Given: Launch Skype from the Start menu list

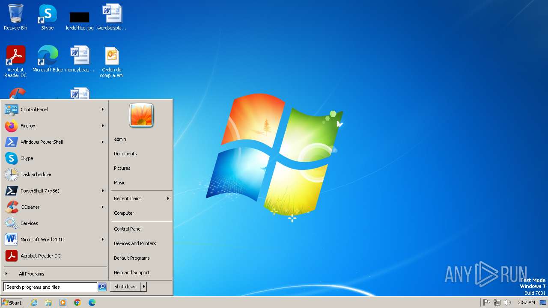Looking at the screenshot, I should coord(55,158).
